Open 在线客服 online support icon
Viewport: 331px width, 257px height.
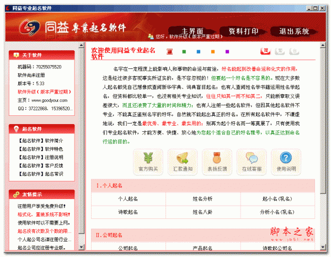click(x=252, y=162)
